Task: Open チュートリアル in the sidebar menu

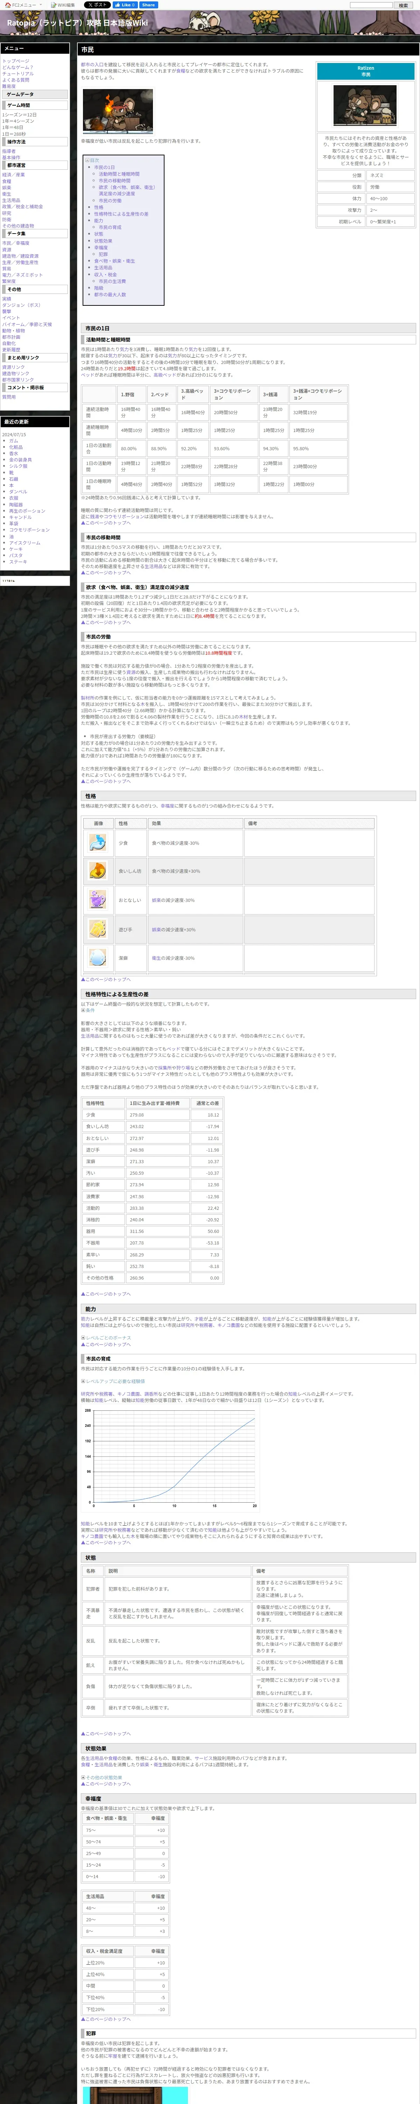Action: point(18,74)
